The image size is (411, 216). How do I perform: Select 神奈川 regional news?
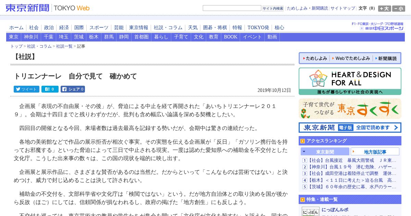click(x=31, y=37)
